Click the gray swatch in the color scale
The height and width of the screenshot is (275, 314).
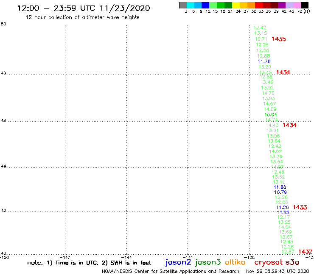pos(183,5)
